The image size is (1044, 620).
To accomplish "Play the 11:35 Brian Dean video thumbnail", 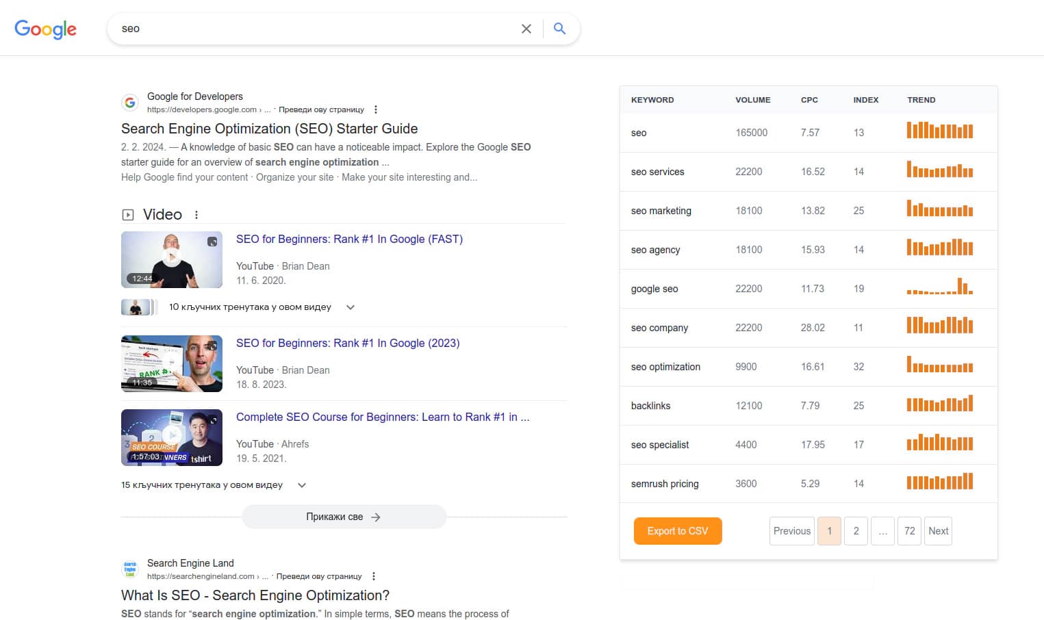I will tap(172, 363).
